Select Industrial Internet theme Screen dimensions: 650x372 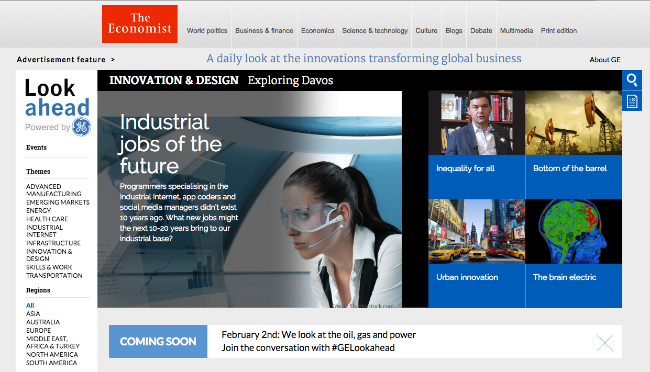click(x=45, y=231)
